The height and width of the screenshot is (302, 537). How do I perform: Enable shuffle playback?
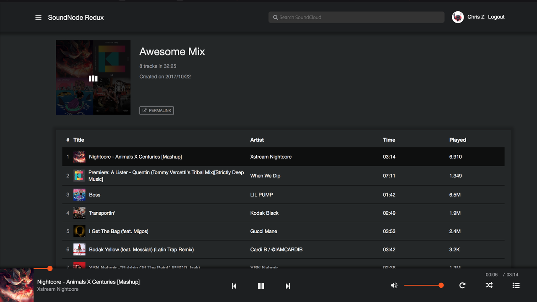pyautogui.click(x=489, y=285)
